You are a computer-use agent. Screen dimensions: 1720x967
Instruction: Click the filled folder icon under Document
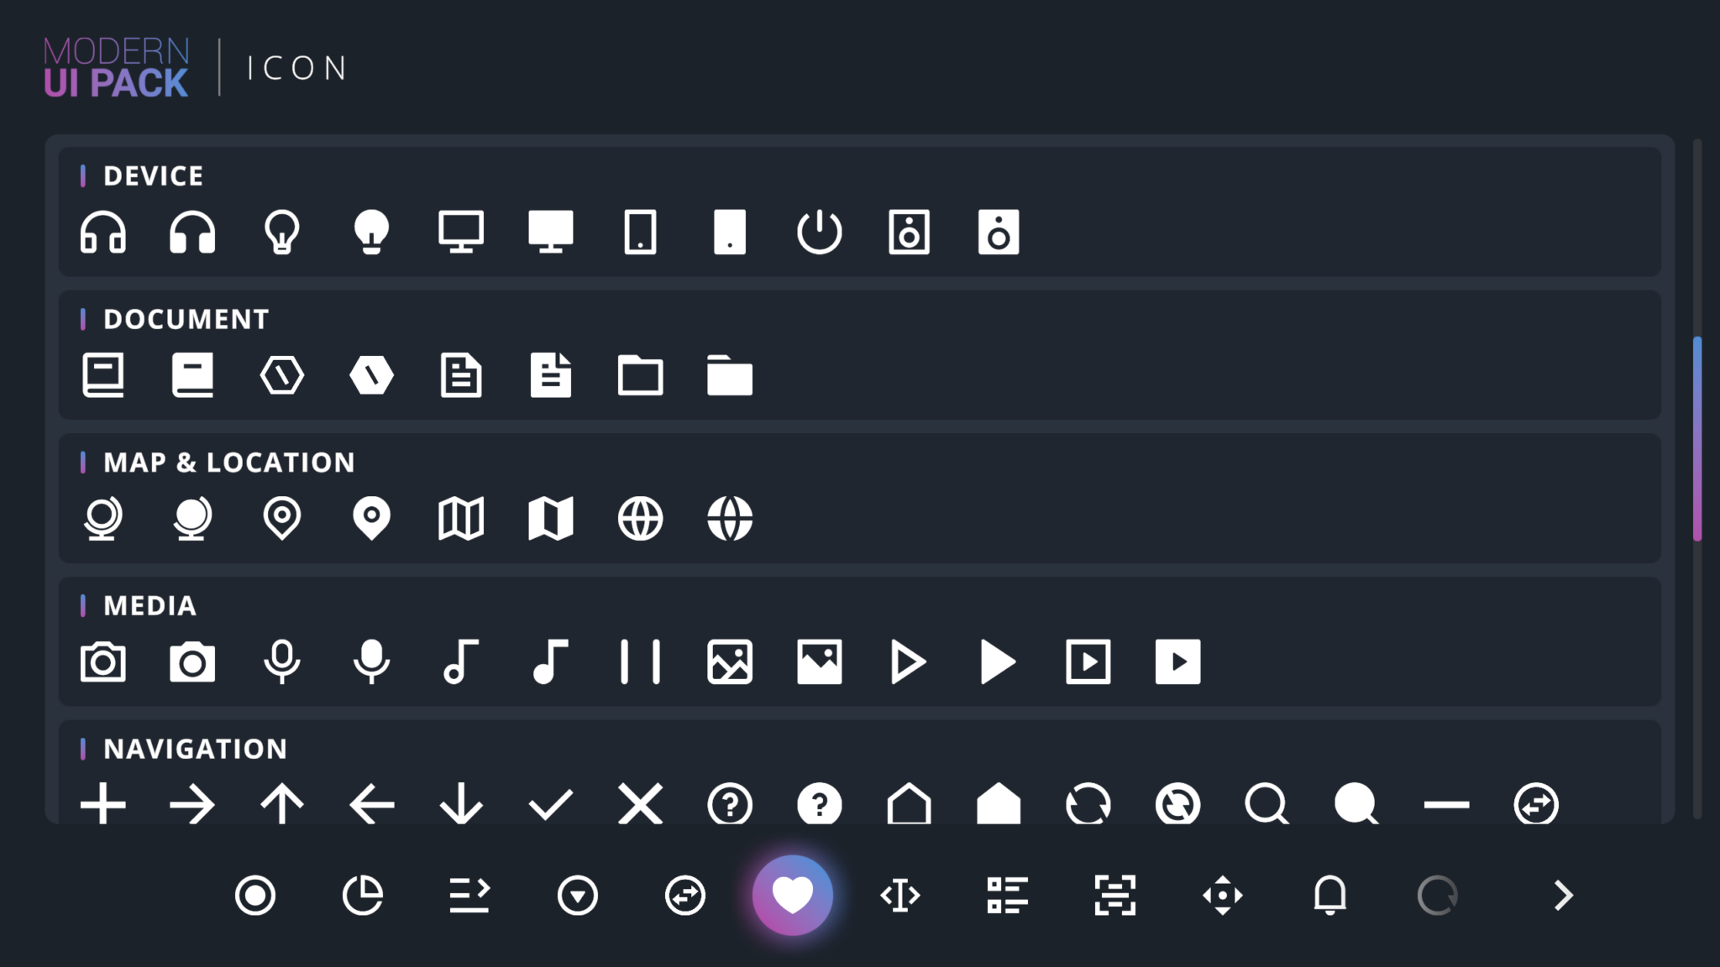(730, 377)
